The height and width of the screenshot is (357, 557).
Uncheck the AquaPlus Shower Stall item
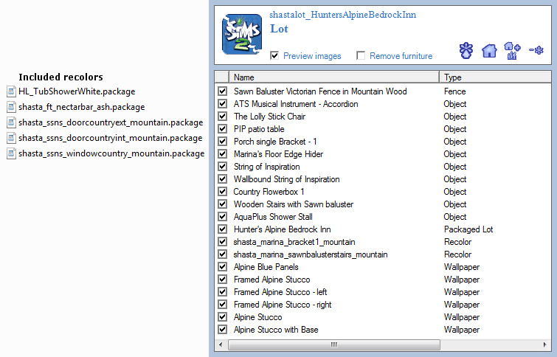click(x=223, y=217)
